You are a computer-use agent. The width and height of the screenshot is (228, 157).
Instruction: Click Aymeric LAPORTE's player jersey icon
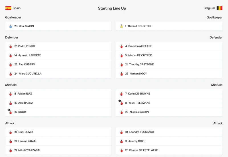coord(11,55)
